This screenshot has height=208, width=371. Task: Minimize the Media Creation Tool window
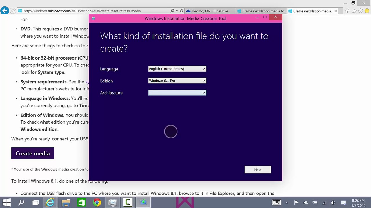pyautogui.click(x=257, y=18)
